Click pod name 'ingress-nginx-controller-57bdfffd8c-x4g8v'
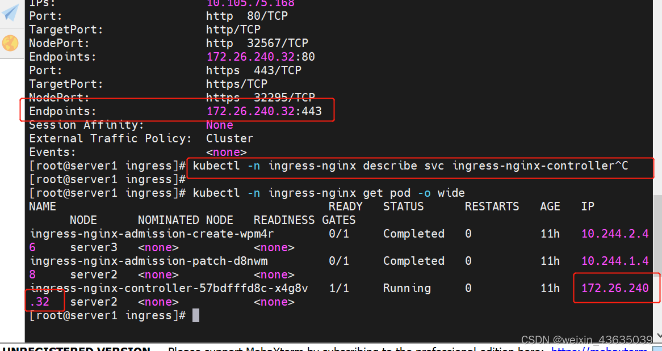The image size is (662, 351). (169, 288)
